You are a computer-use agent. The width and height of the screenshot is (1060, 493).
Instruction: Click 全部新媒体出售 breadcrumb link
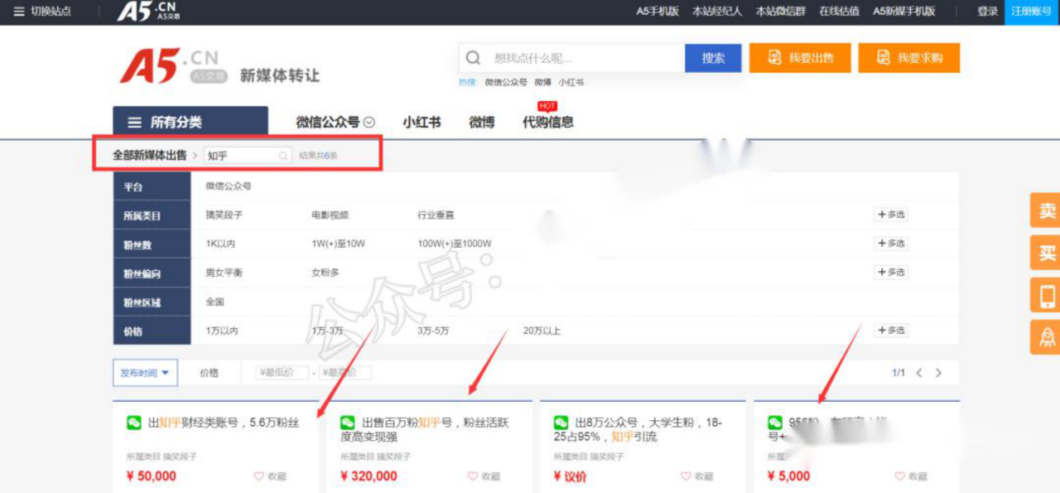pos(150,155)
